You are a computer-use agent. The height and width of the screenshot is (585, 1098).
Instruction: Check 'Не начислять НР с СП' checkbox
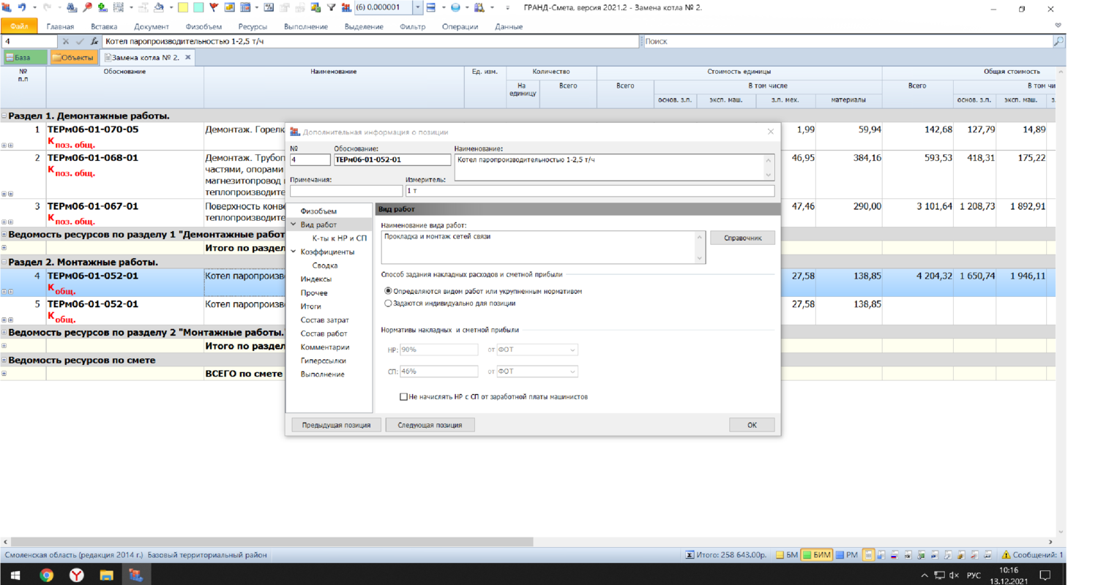[x=403, y=397]
